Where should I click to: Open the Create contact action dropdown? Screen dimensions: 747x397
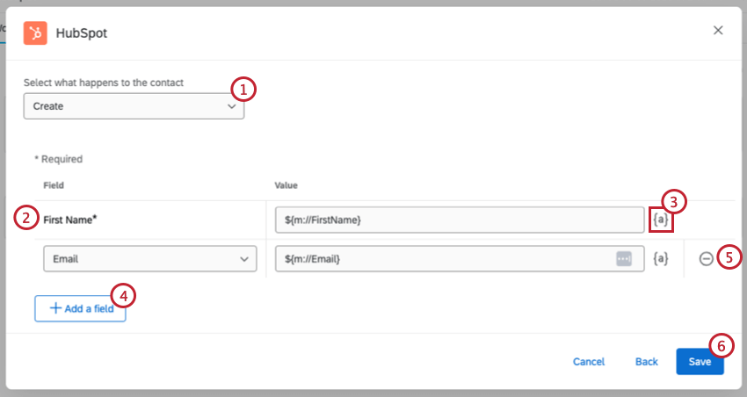click(134, 106)
